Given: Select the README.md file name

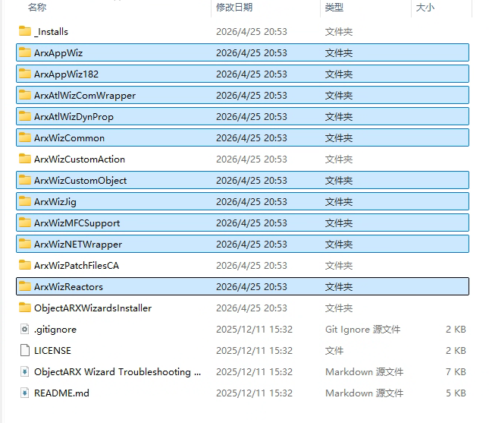Looking at the screenshot, I should (x=61, y=393).
